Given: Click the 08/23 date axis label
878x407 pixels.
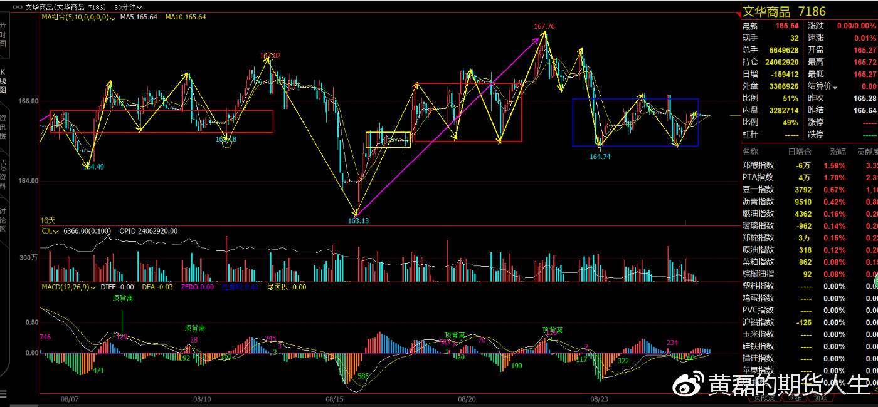Looking at the screenshot, I should pyautogui.click(x=600, y=399).
